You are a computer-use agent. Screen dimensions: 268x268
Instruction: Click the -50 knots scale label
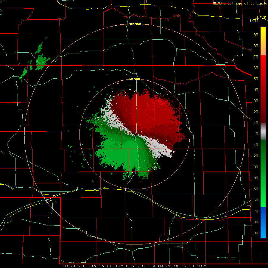tap(255, 189)
